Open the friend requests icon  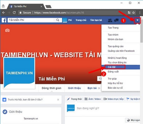[110, 20]
